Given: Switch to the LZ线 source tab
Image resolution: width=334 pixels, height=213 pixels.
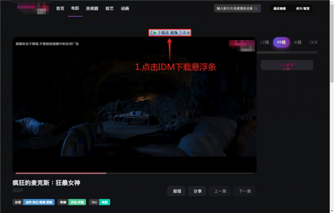Looking at the screenshot, I should [x=265, y=42].
